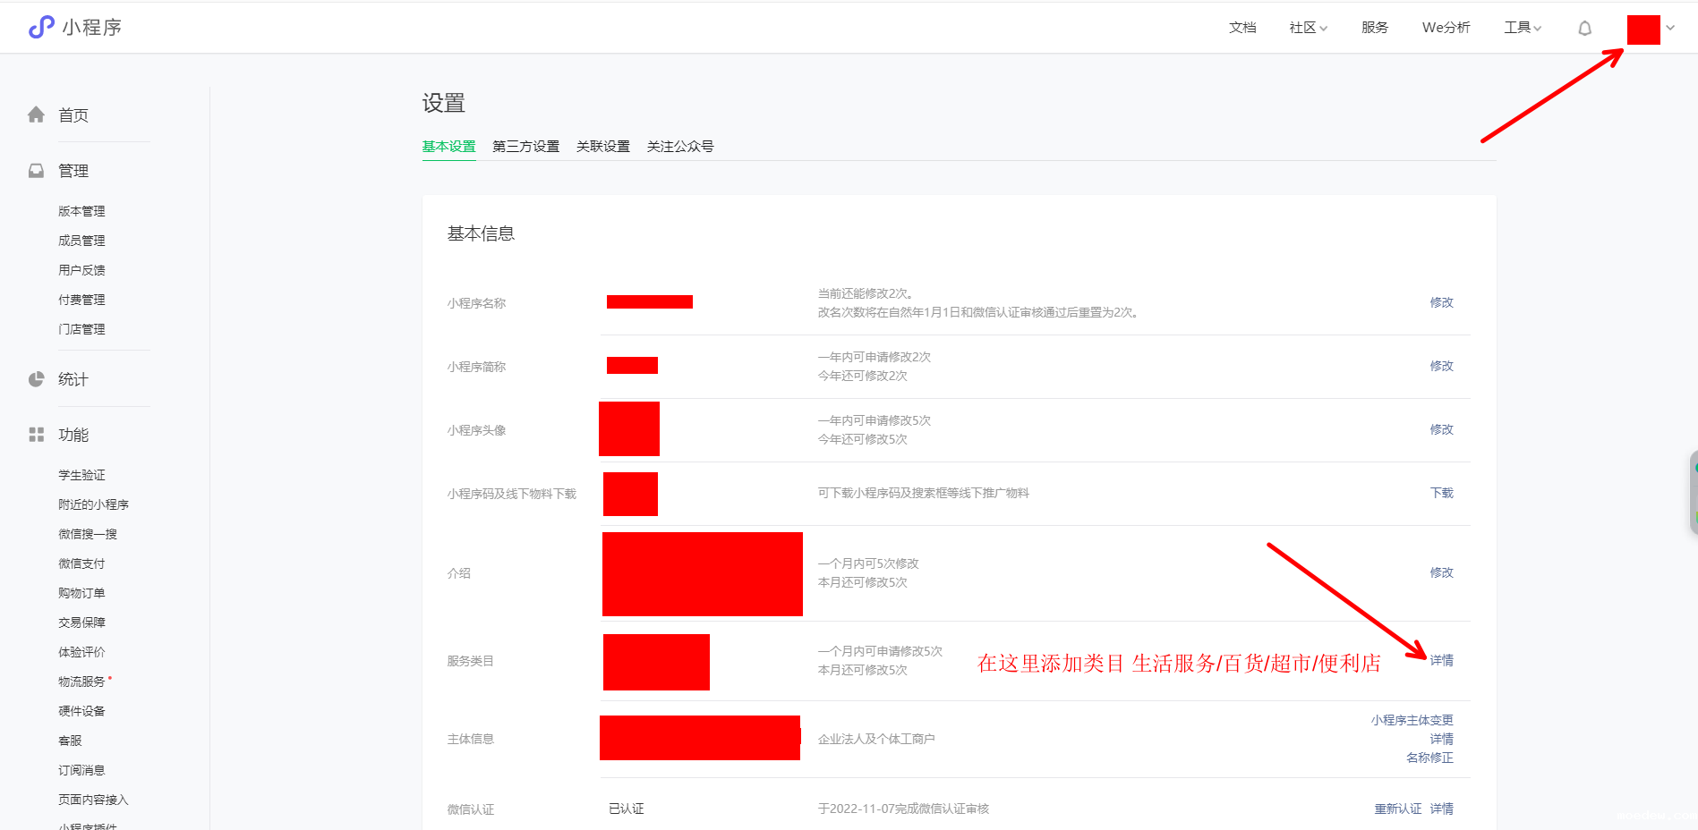Switch to the 关联设置 tab
The height and width of the screenshot is (830, 1698).
tap(602, 146)
